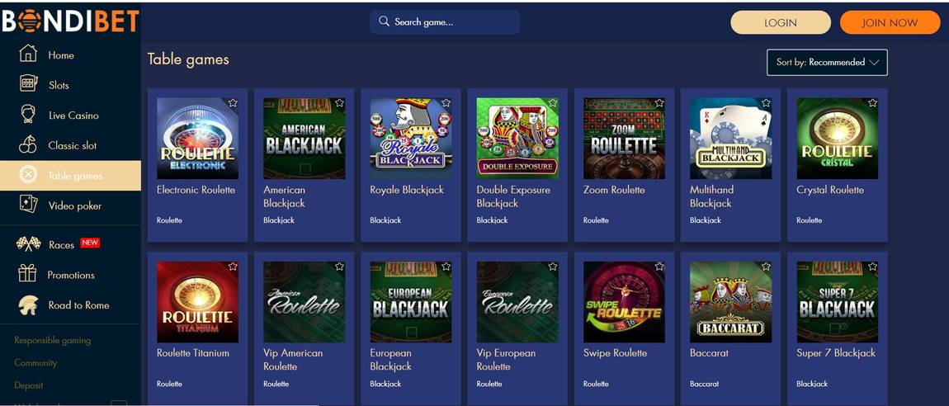Star the Double Exposure Blackjack game

553,103
